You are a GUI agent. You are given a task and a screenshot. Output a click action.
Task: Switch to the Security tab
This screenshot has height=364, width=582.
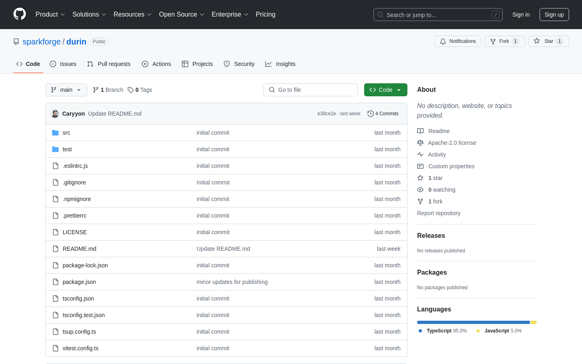coord(239,64)
